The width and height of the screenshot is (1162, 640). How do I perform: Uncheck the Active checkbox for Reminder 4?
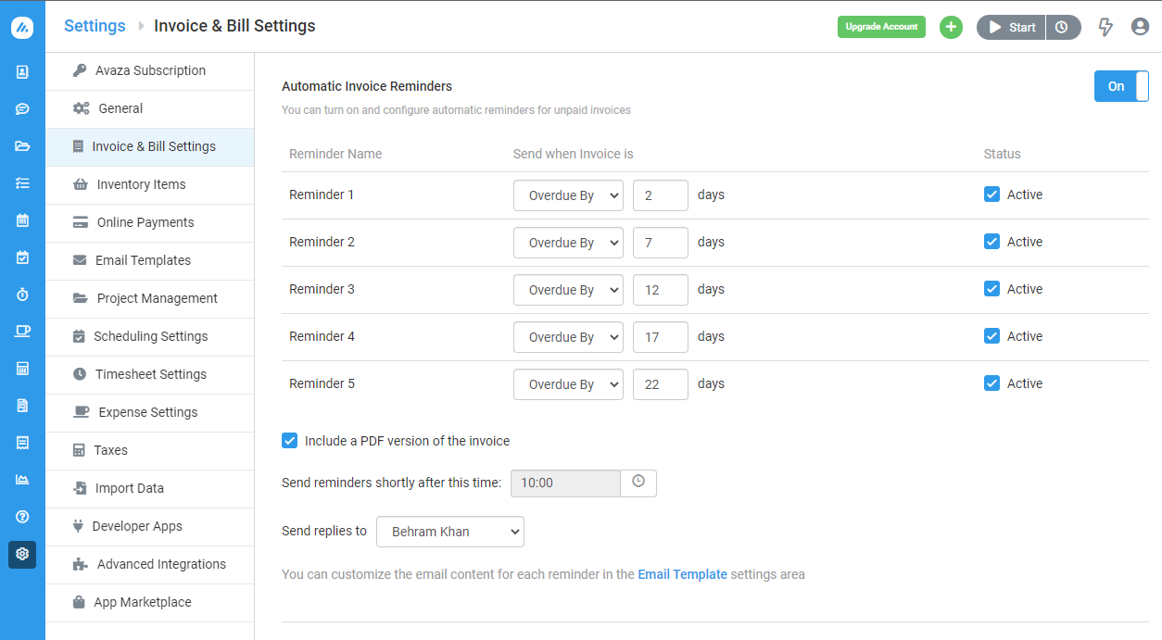click(991, 336)
